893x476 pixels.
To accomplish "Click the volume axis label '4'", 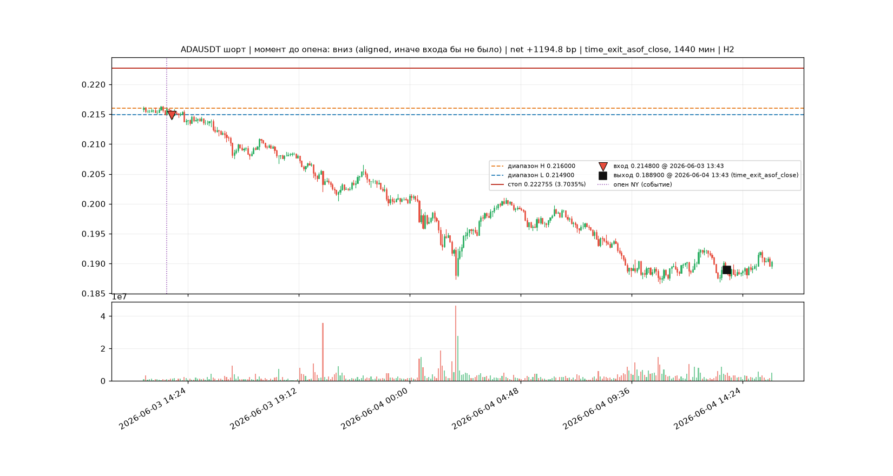I will 103,316.
